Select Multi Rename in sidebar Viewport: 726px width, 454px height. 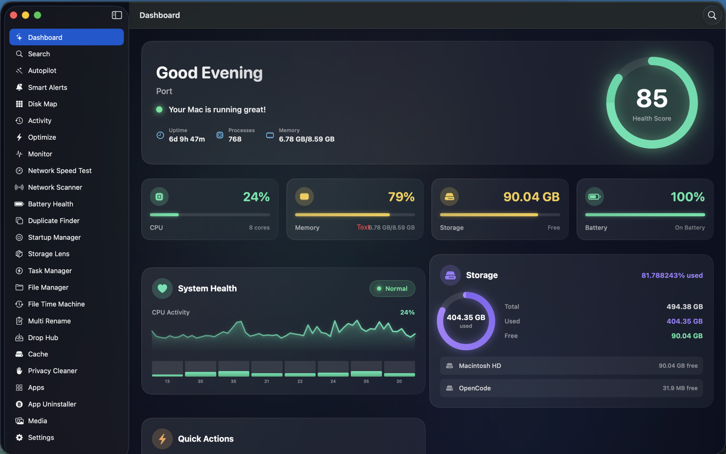[67, 321]
